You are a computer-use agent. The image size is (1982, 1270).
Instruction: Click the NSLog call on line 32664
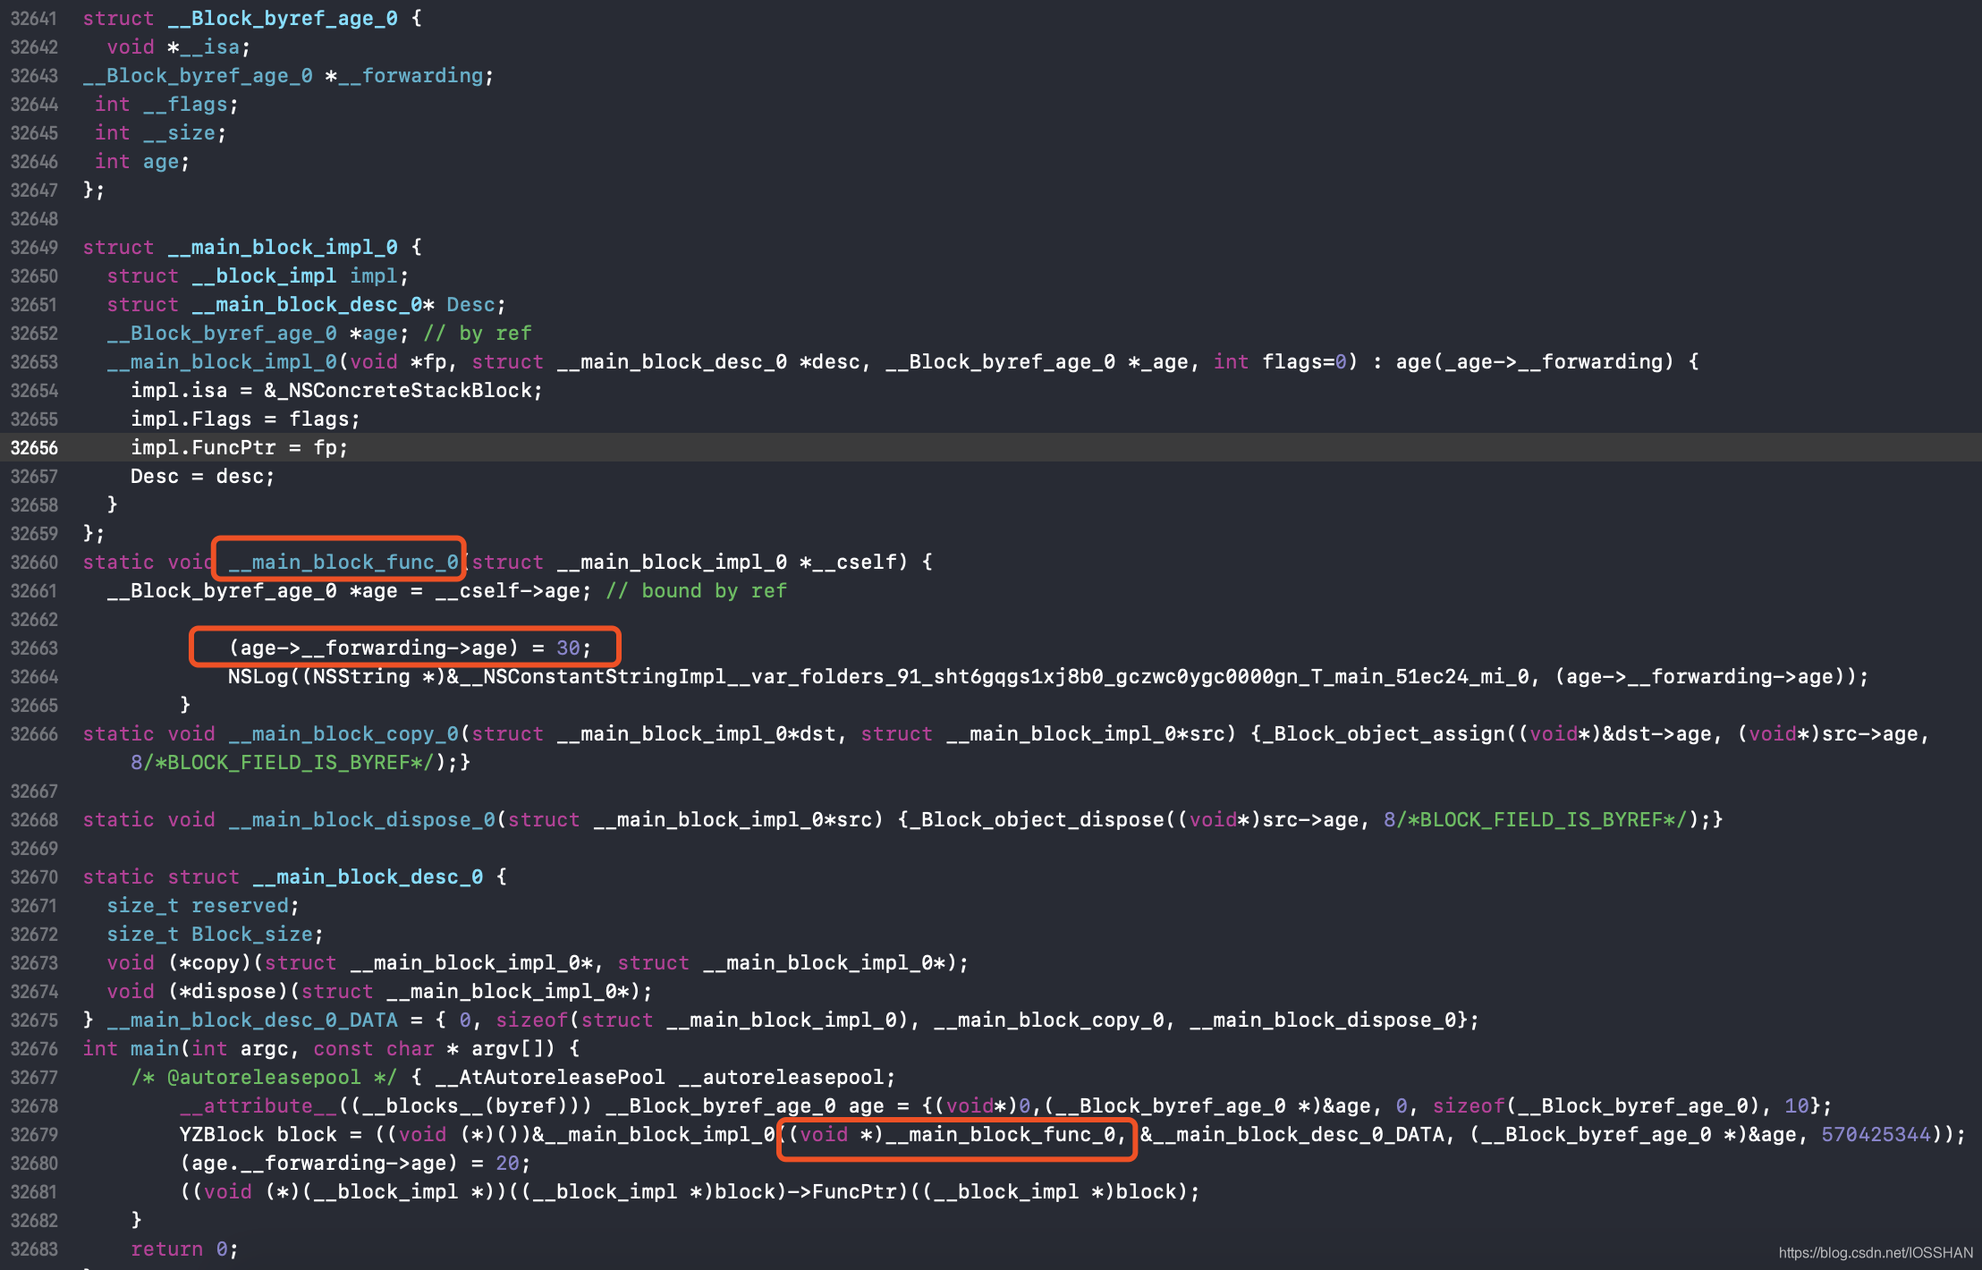[1048, 677]
